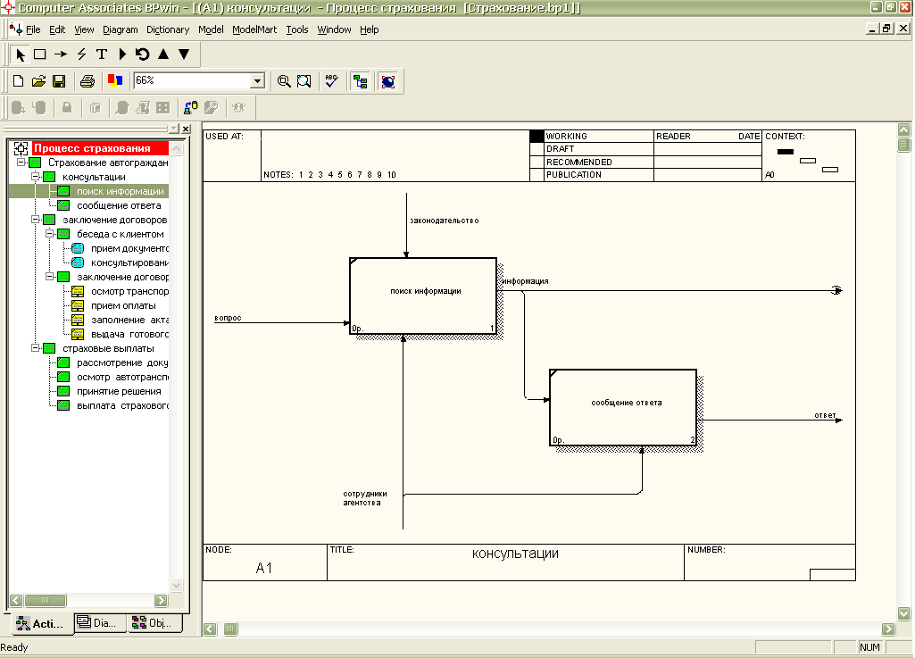This screenshot has width=915, height=658.
Task: Open Diagram Dictionary editor triangle
Action: pyautogui.click(x=122, y=54)
